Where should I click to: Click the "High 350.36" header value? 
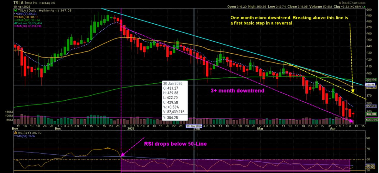(257, 7)
